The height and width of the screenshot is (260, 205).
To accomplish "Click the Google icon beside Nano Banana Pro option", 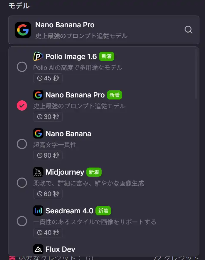I will (38, 95).
